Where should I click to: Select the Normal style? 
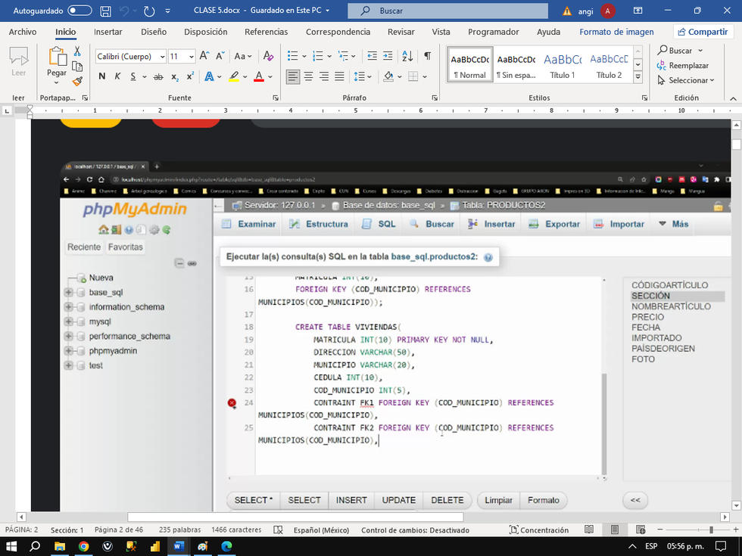[x=469, y=65]
